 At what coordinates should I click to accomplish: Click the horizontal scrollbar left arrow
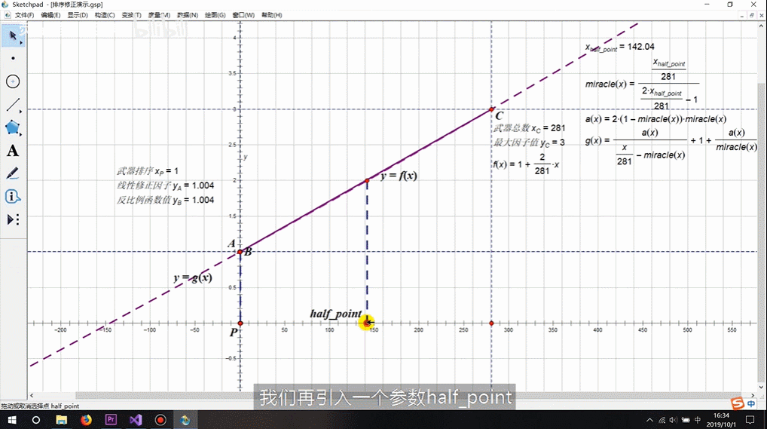(x=32, y=395)
